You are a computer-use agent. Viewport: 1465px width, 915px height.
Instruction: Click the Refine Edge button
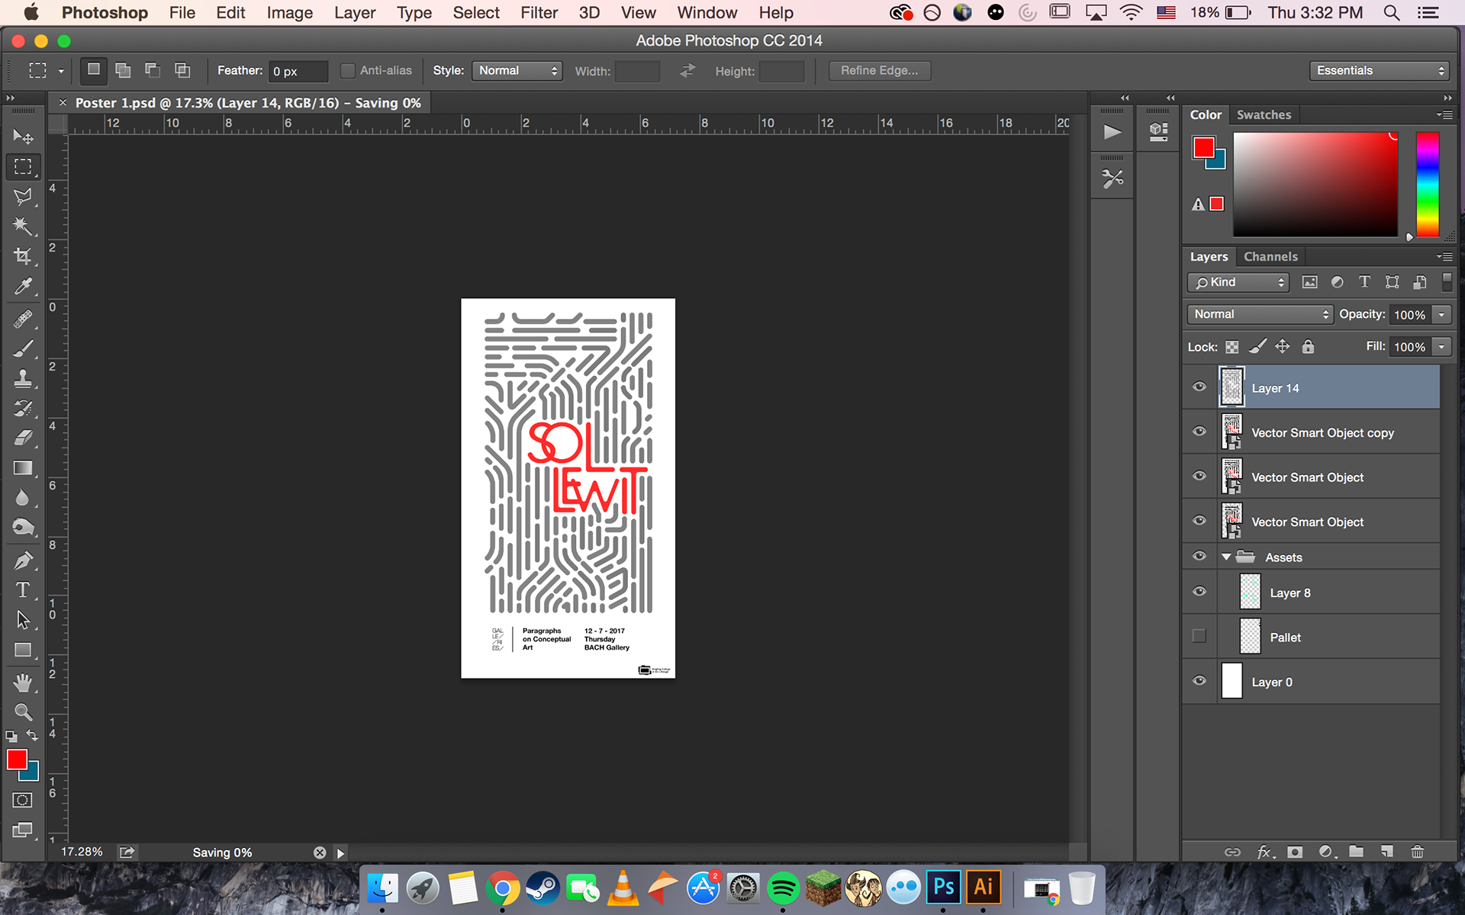click(880, 71)
